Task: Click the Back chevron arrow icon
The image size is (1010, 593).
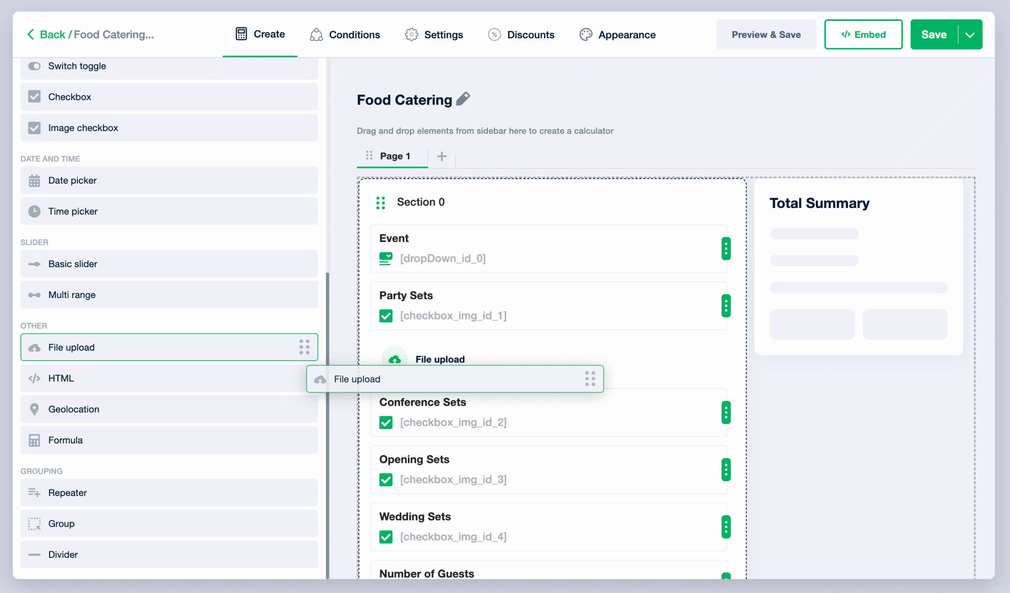Action: click(x=30, y=34)
